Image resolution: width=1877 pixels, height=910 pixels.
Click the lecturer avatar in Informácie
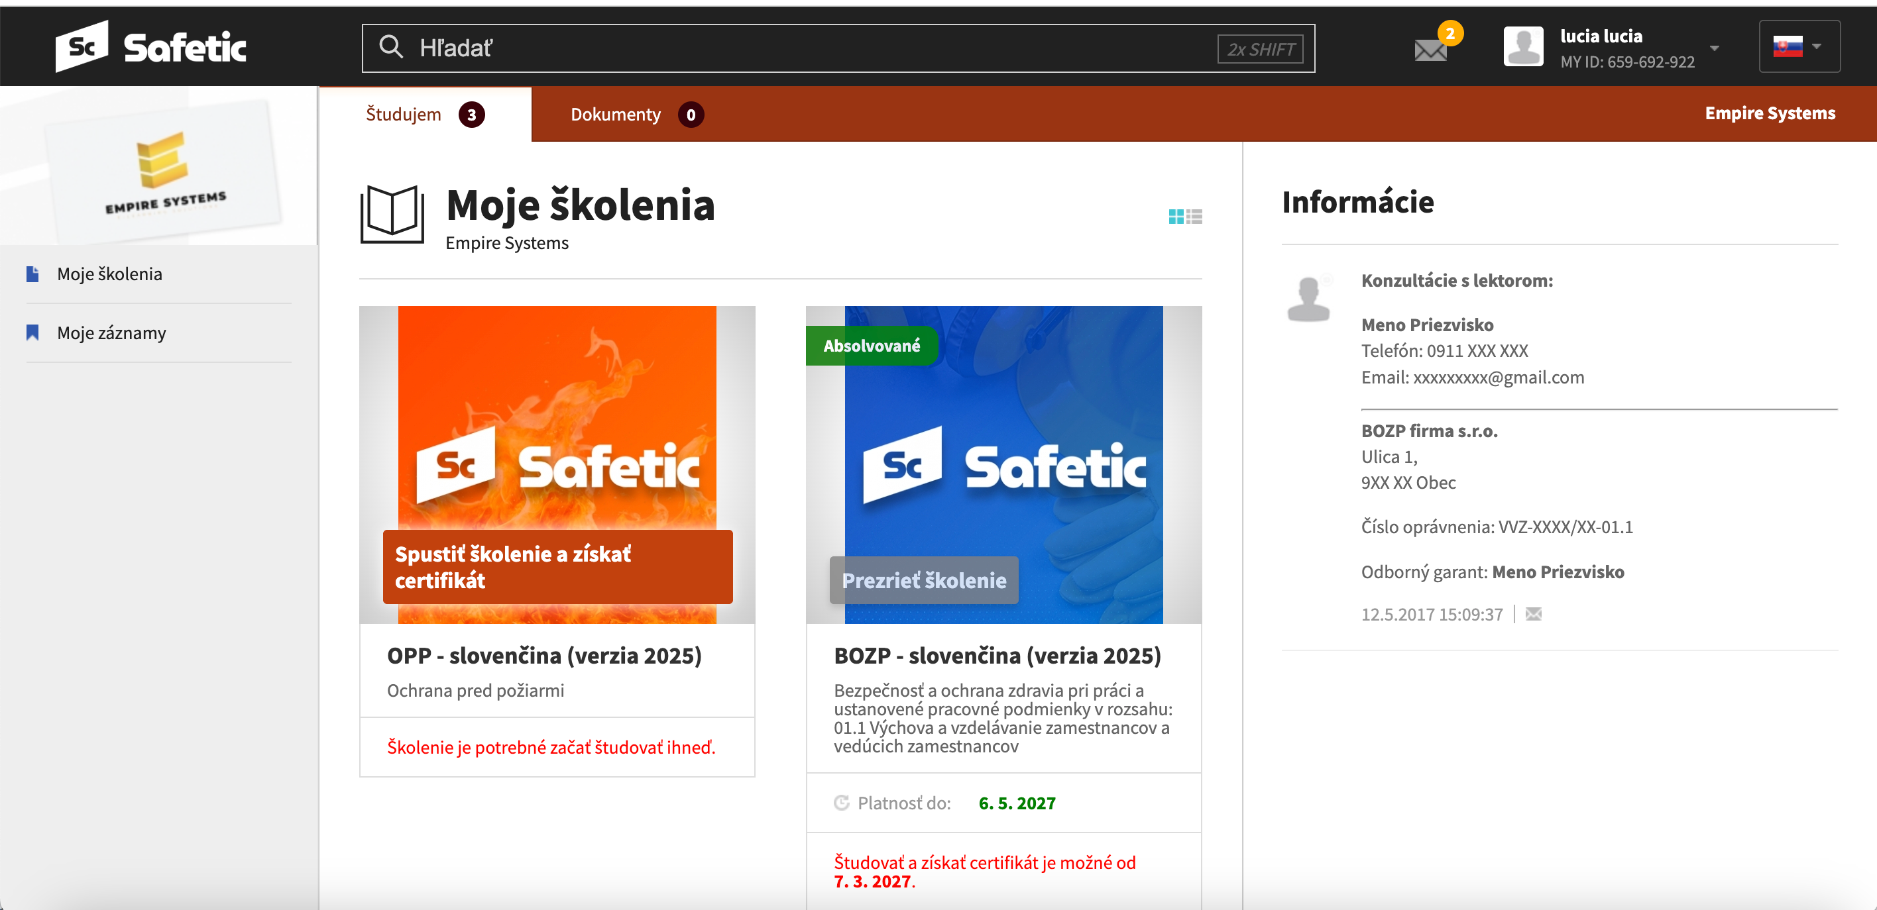(1308, 298)
